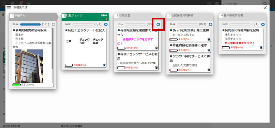Delete the 反社チェックシートに記入 task card
275x128 pixels.
point(104,65)
